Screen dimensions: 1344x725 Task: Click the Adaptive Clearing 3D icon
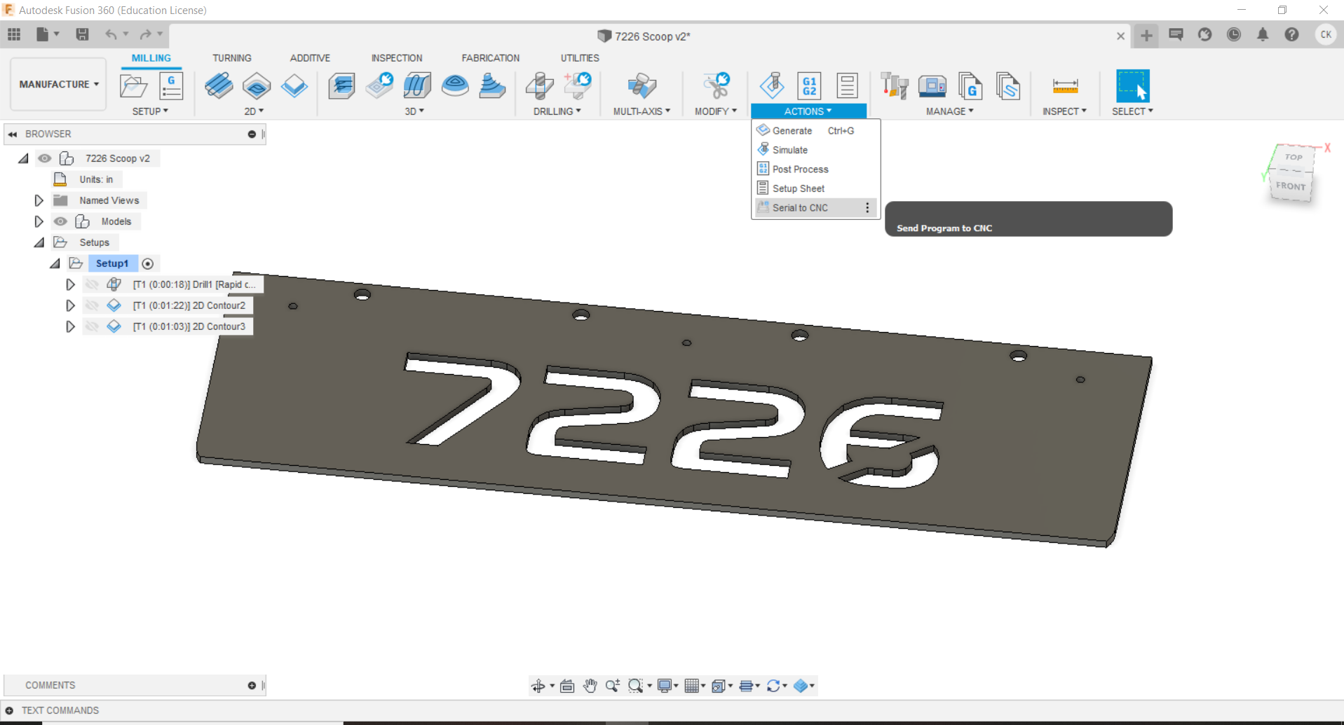coord(341,86)
